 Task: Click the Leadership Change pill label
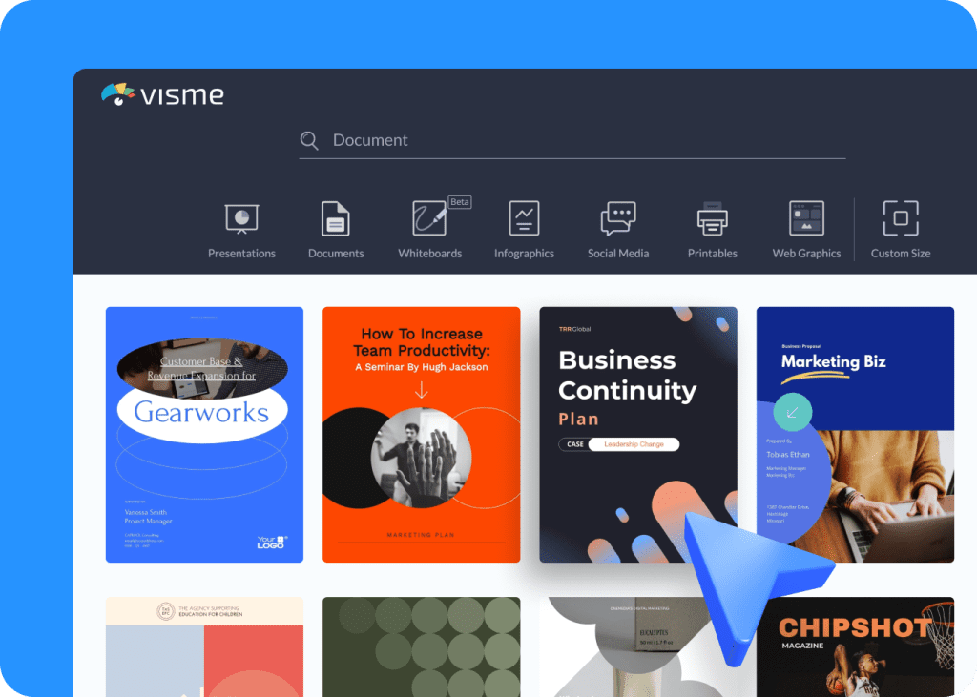click(x=634, y=444)
